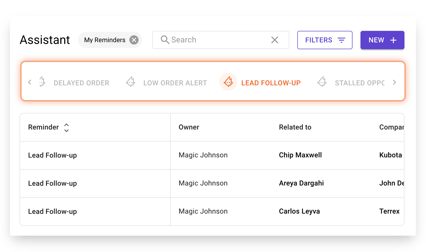Open the Areya Dargahi related record
The width and height of the screenshot is (426, 252).
(x=301, y=183)
